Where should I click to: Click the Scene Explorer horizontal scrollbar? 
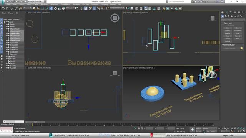tap(14, 122)
